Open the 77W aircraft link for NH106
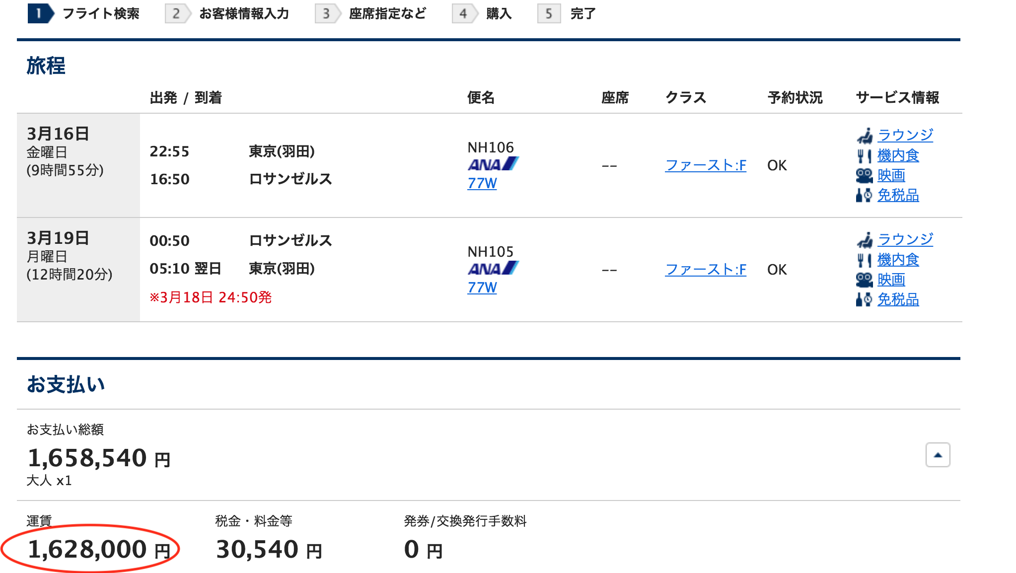Image resolution: width=1016 pixels, height=573 pixels. pyautogui.click(x=482, y=183)
